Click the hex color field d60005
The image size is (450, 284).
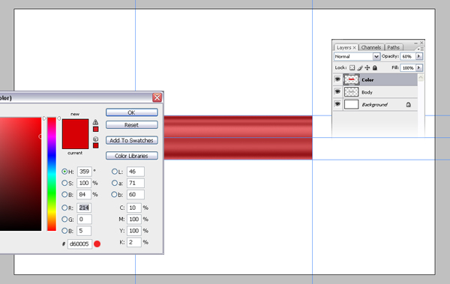[79, 244]
